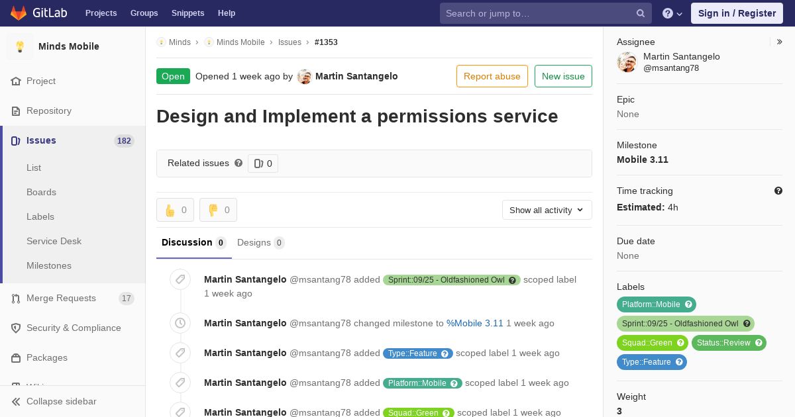Click the thumbs up reaction

click(x=175, y=210)
